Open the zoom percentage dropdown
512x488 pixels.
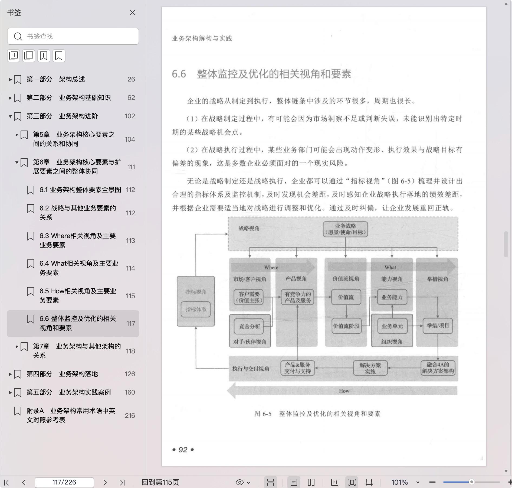point(418,482)
